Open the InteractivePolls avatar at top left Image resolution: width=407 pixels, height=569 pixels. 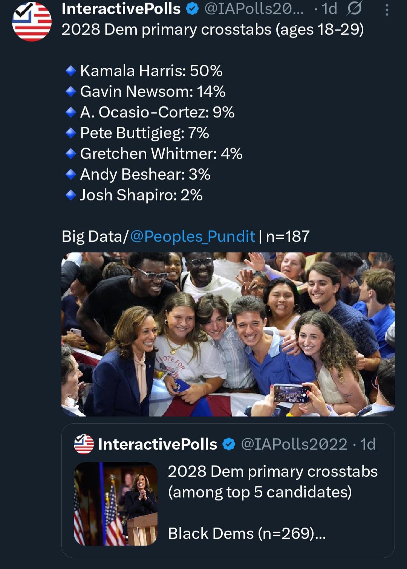tap(32, 21)
